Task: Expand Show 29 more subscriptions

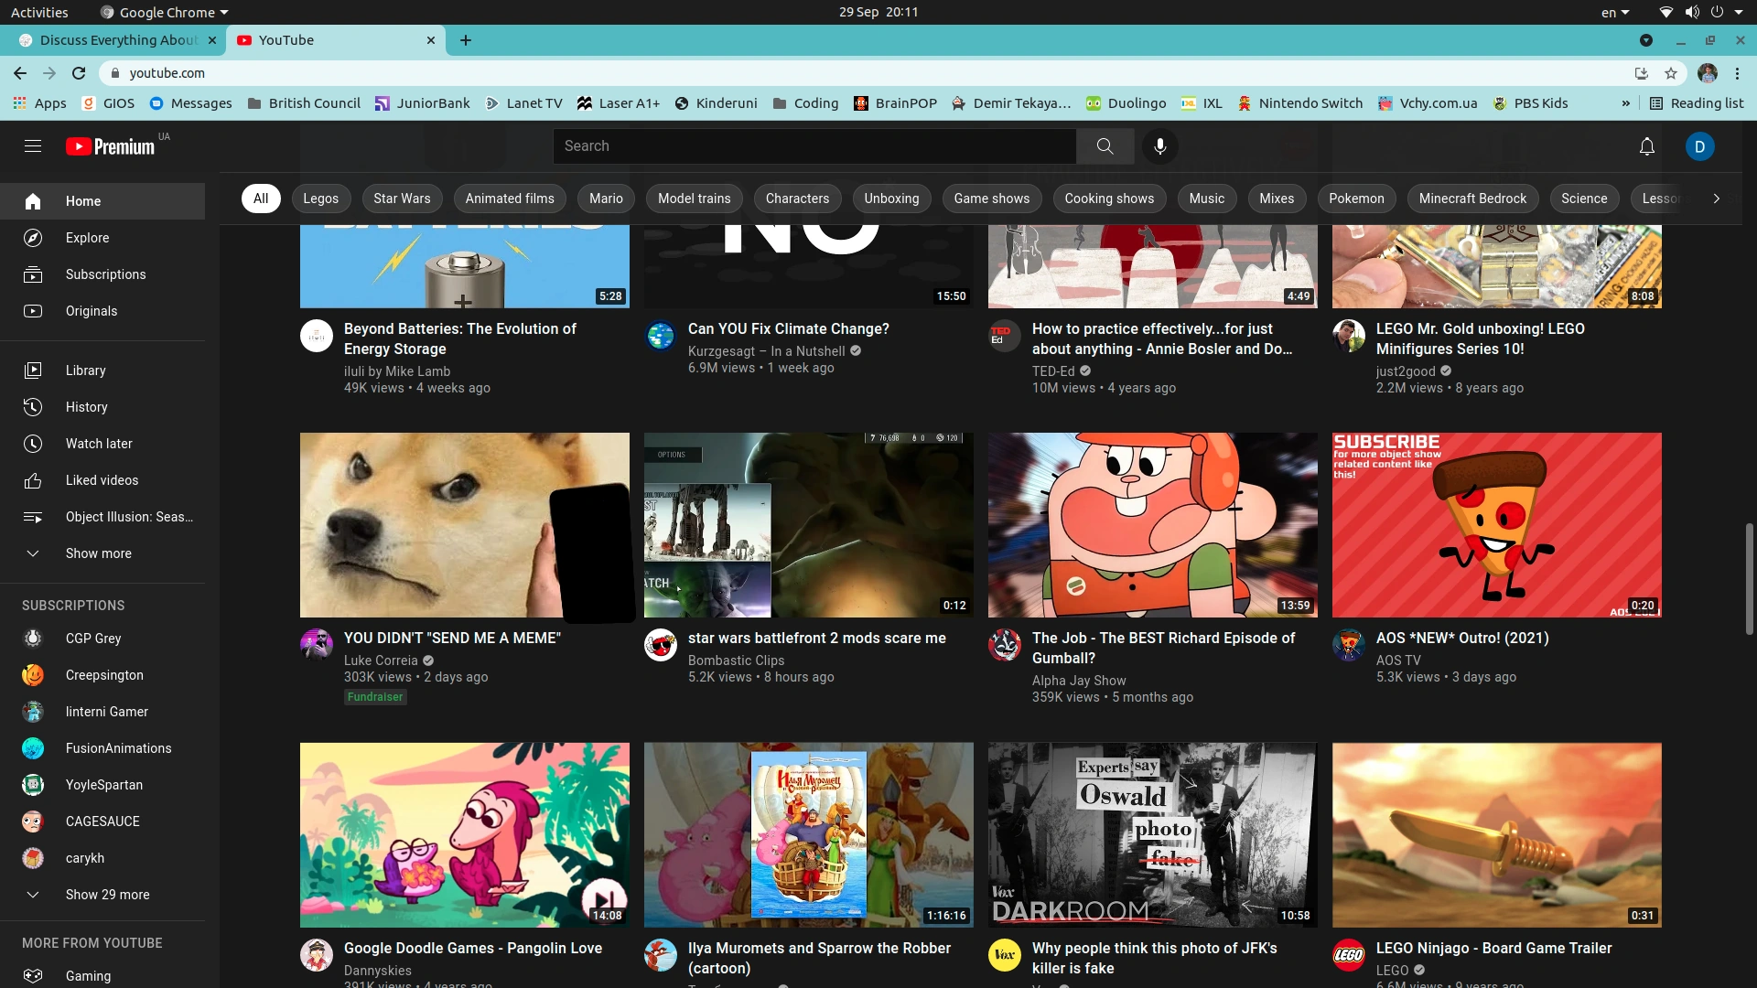Action: 107,895
